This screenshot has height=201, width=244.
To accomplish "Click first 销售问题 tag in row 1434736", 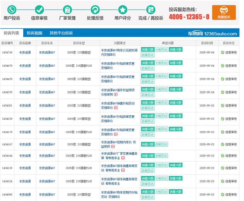I will tap(148, 49).
